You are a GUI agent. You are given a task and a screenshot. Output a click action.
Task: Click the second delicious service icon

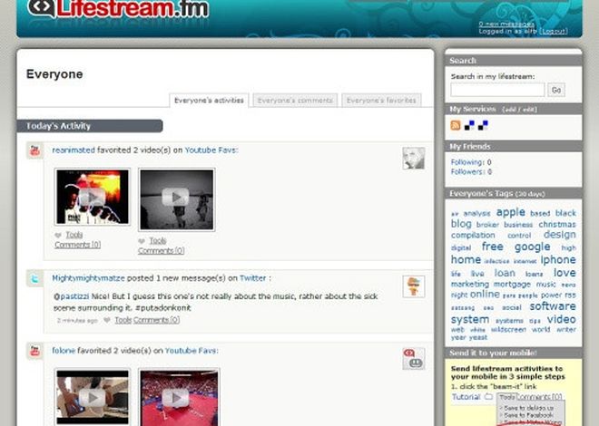point(483,125)
